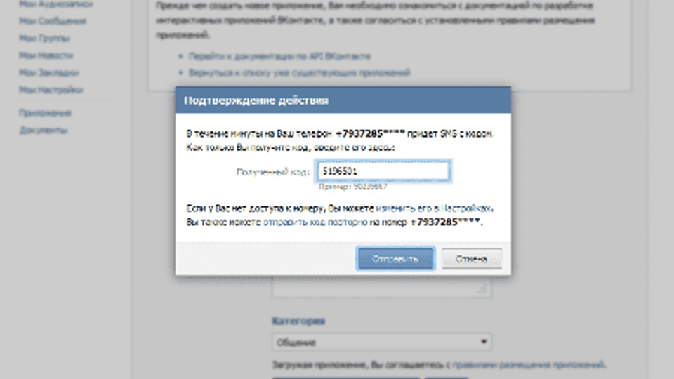674x379 pixels.
Task: Click the Отмена button
Action: 472,259
